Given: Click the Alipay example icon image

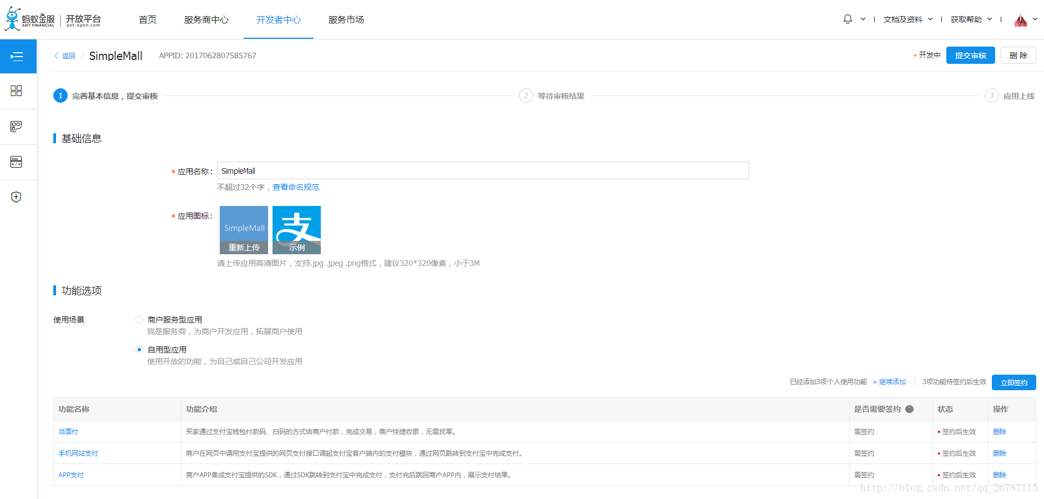Looking at the screenshot, I should point(296,230).
